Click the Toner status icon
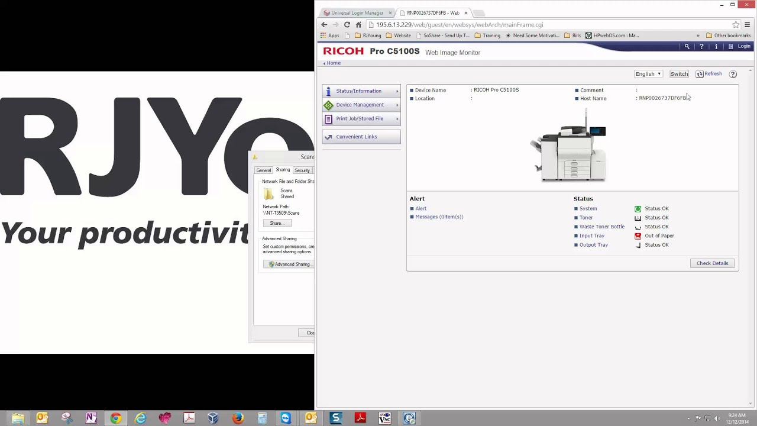 (638, 218)
